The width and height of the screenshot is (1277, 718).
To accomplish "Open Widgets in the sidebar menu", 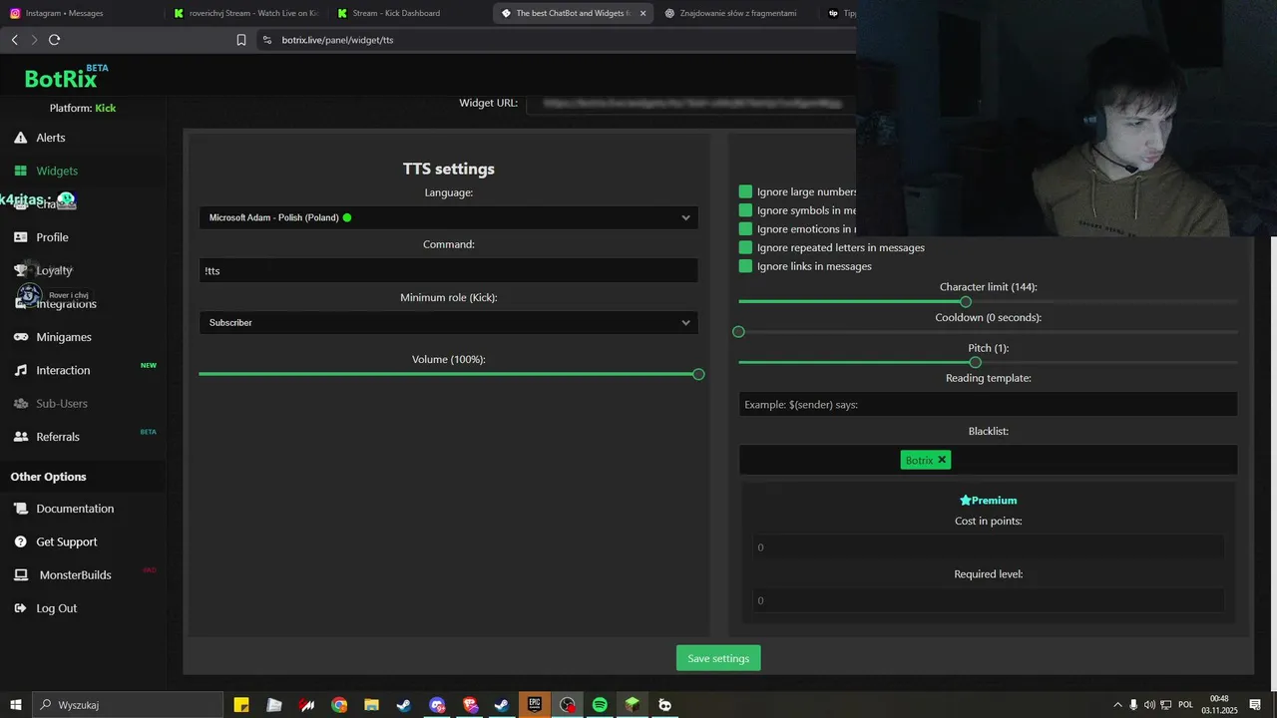I will [x=57, y=171].
